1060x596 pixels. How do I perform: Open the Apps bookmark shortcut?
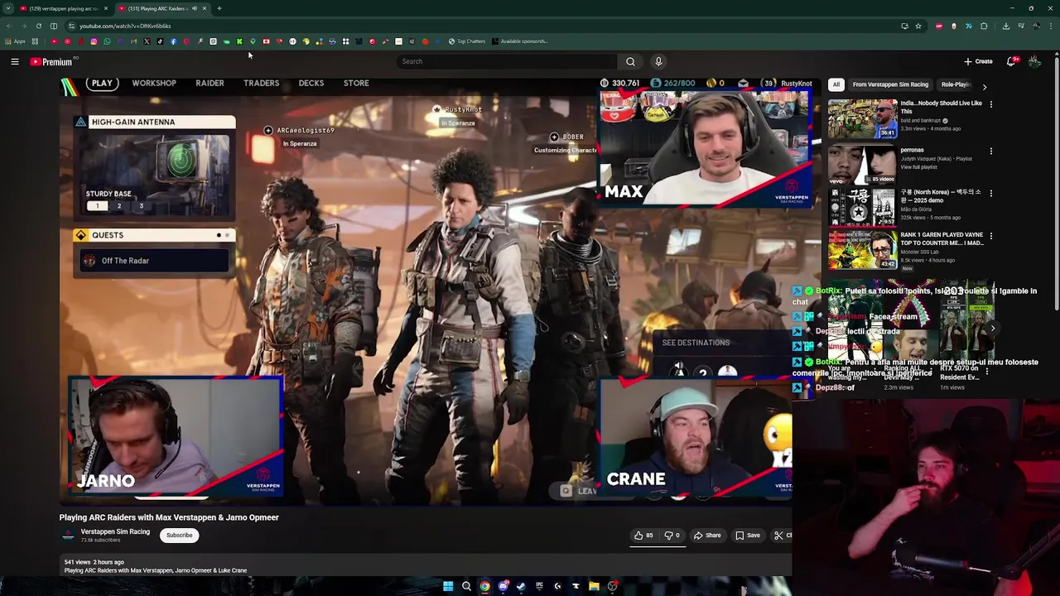click(15, 41)
